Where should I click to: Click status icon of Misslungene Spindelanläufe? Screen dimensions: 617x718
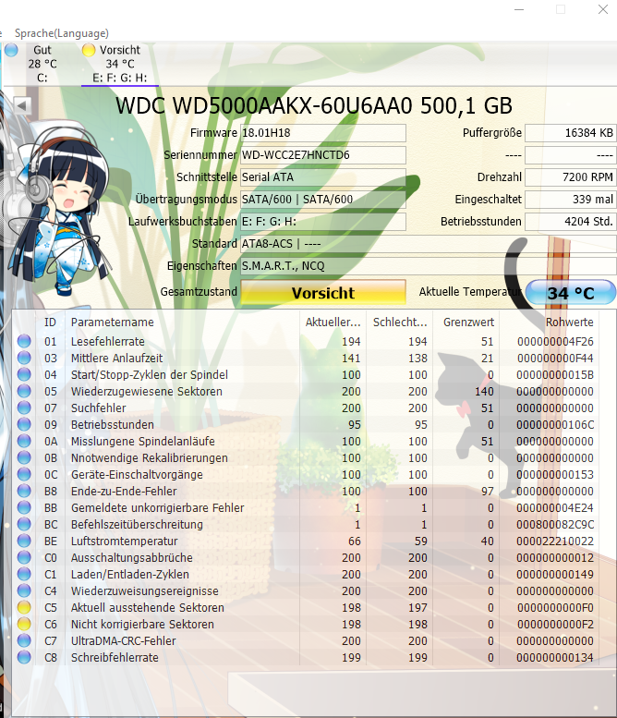pos(24,441)
